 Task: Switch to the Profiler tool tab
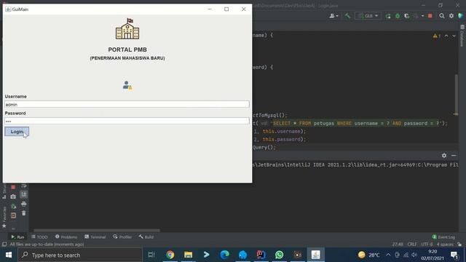point(122,237)
